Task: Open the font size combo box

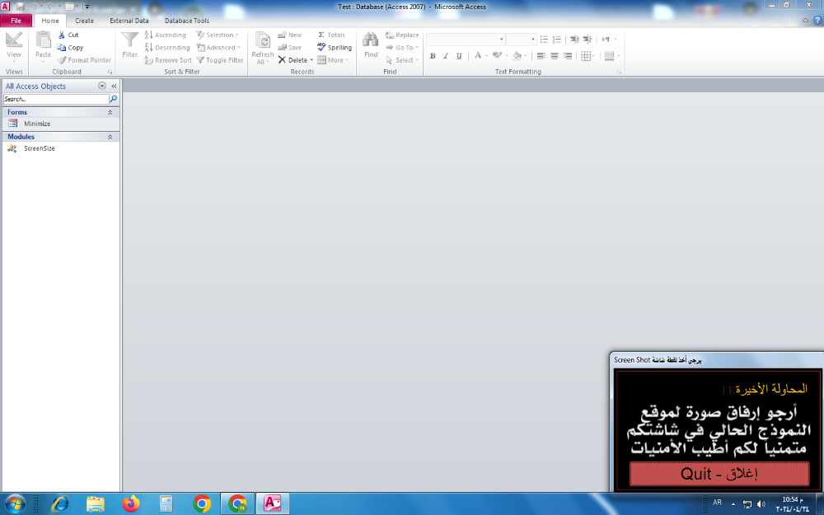Action: (522, 40)
